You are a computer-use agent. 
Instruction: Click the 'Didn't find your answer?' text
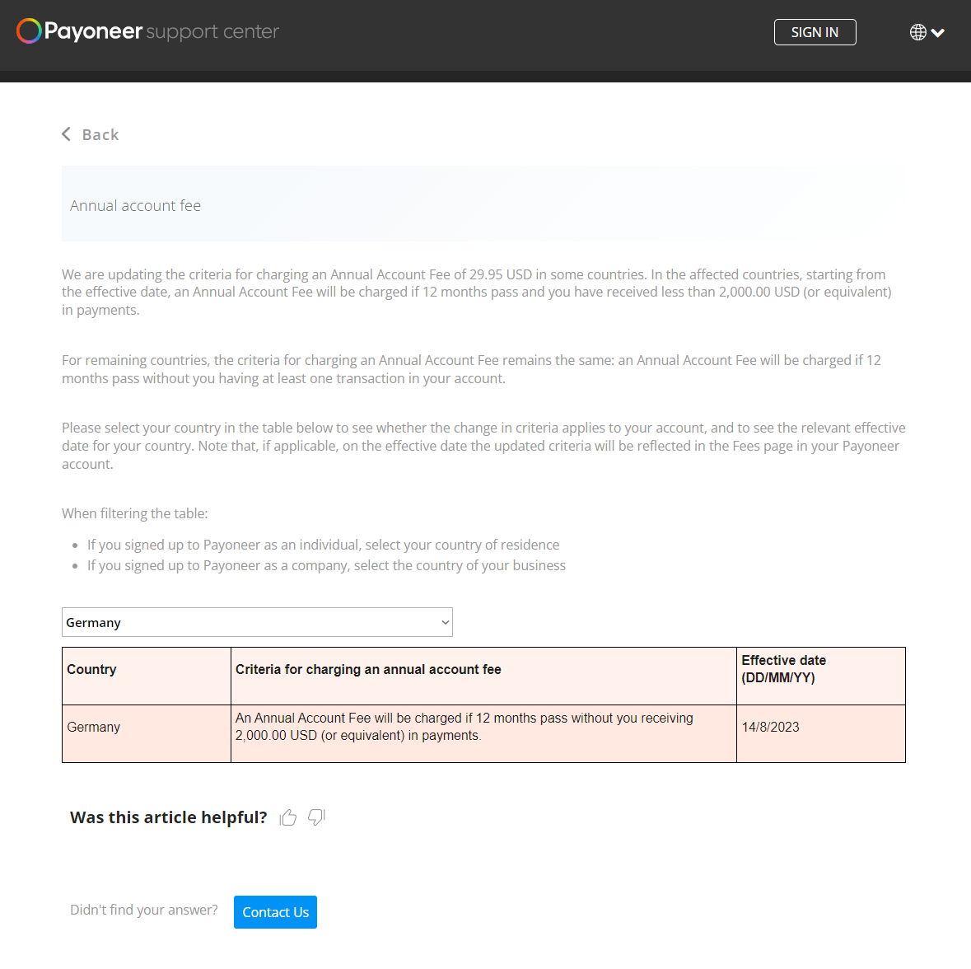(x=143, y=910)
